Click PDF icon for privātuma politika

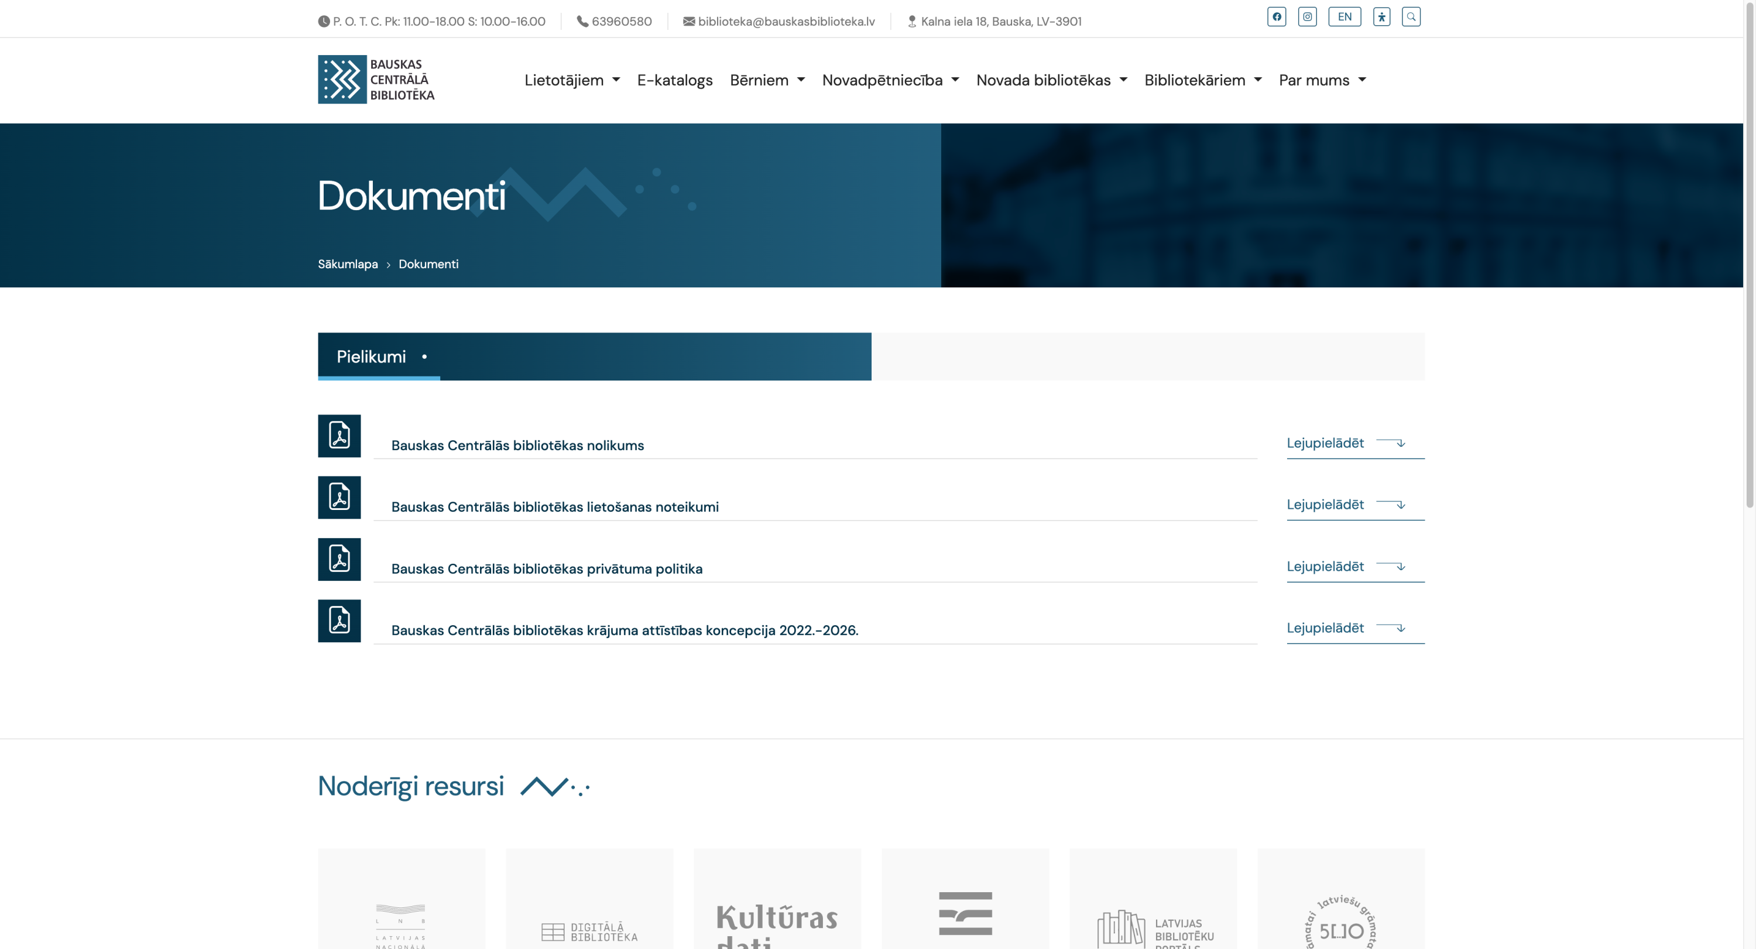(339, 559)
